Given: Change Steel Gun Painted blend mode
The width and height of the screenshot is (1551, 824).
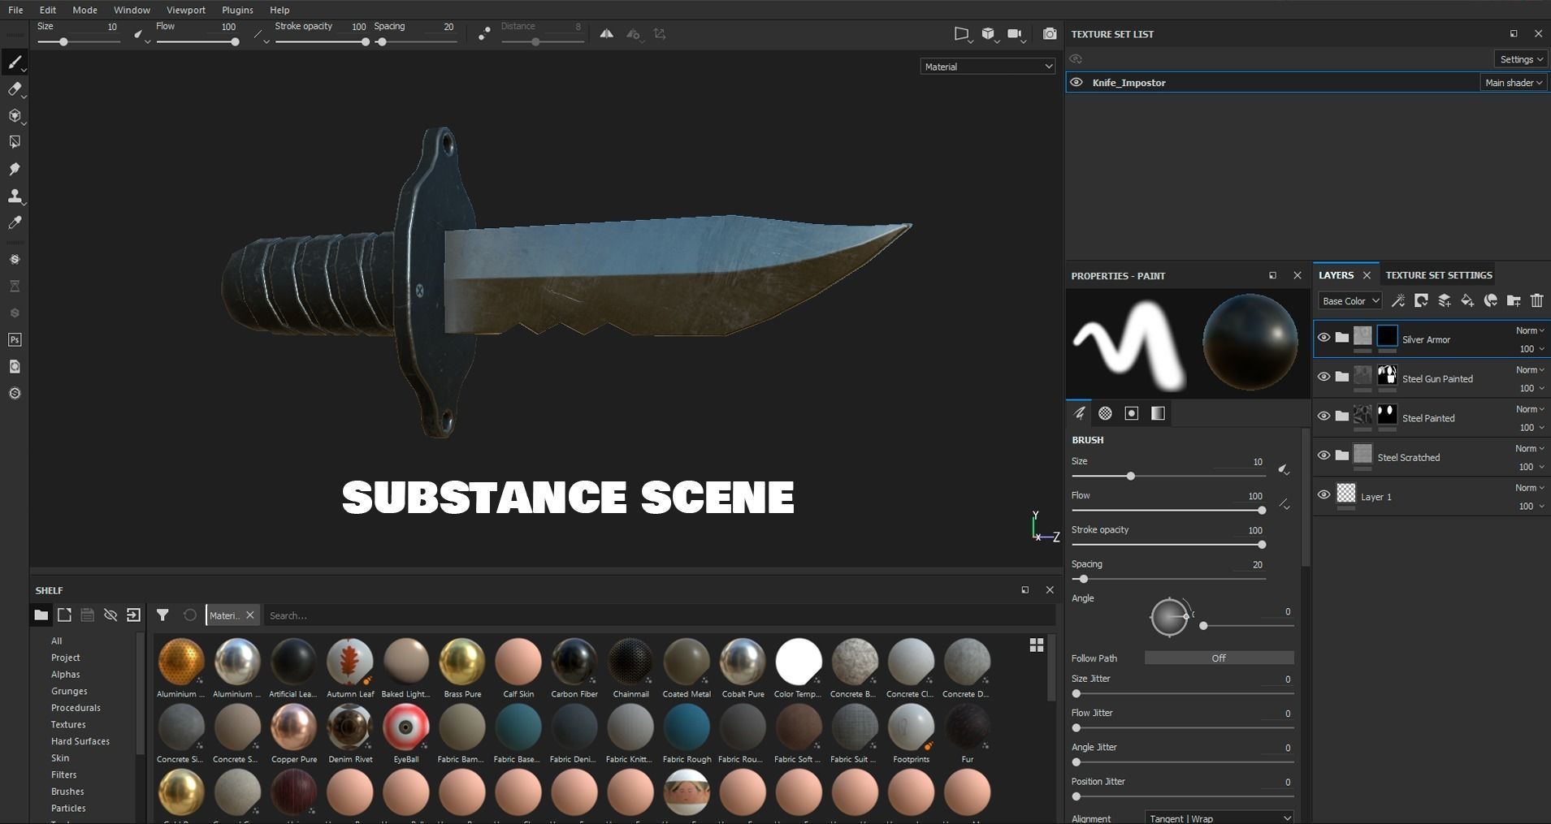Looking at the screenshot, I should (1530, 370).
